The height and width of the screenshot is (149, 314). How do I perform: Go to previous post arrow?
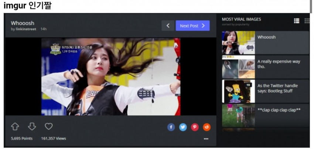[168, 25]
